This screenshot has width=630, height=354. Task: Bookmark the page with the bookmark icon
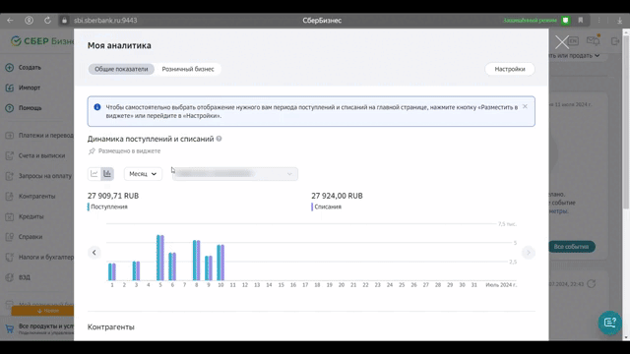coord(581,20)
